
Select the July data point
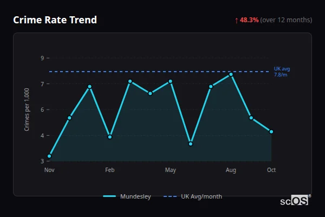coord(211,87)
